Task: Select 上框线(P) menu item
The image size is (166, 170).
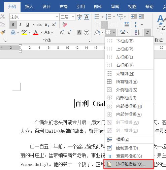Action: 129,49
